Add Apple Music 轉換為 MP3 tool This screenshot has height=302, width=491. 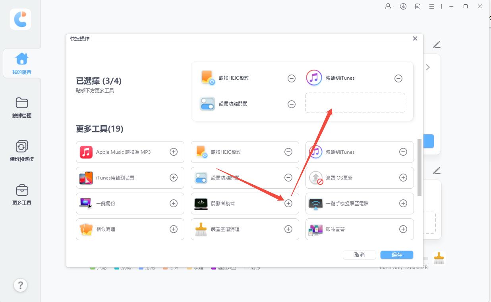[174, 152]
